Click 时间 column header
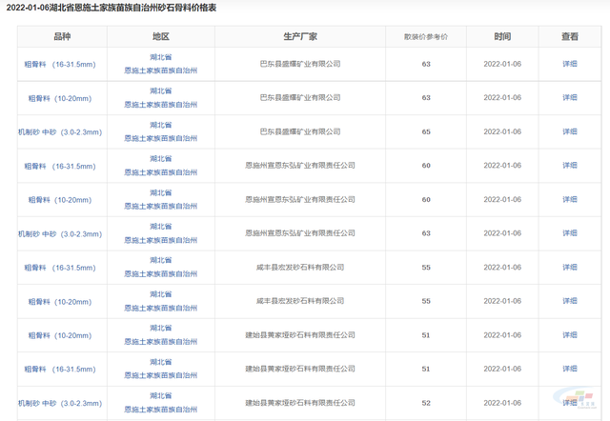 (502, 36)
